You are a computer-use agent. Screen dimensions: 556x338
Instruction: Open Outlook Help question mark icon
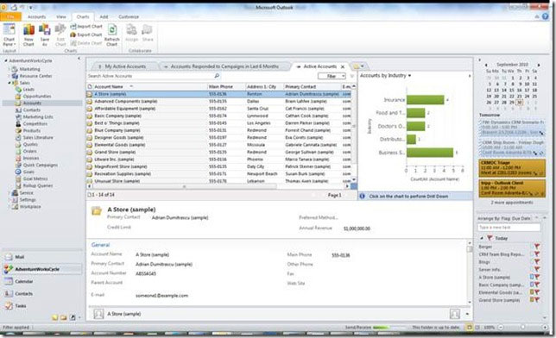545,16
